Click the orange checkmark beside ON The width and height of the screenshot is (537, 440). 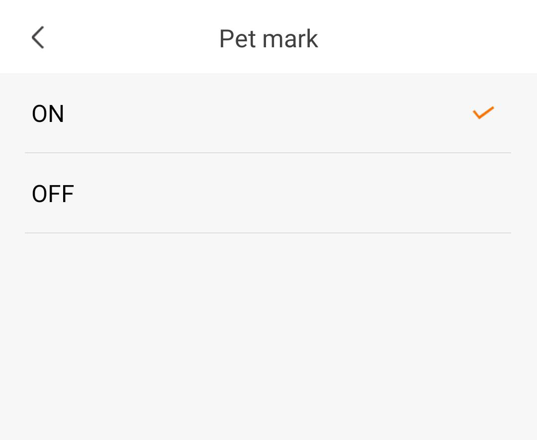click(483, 113)
